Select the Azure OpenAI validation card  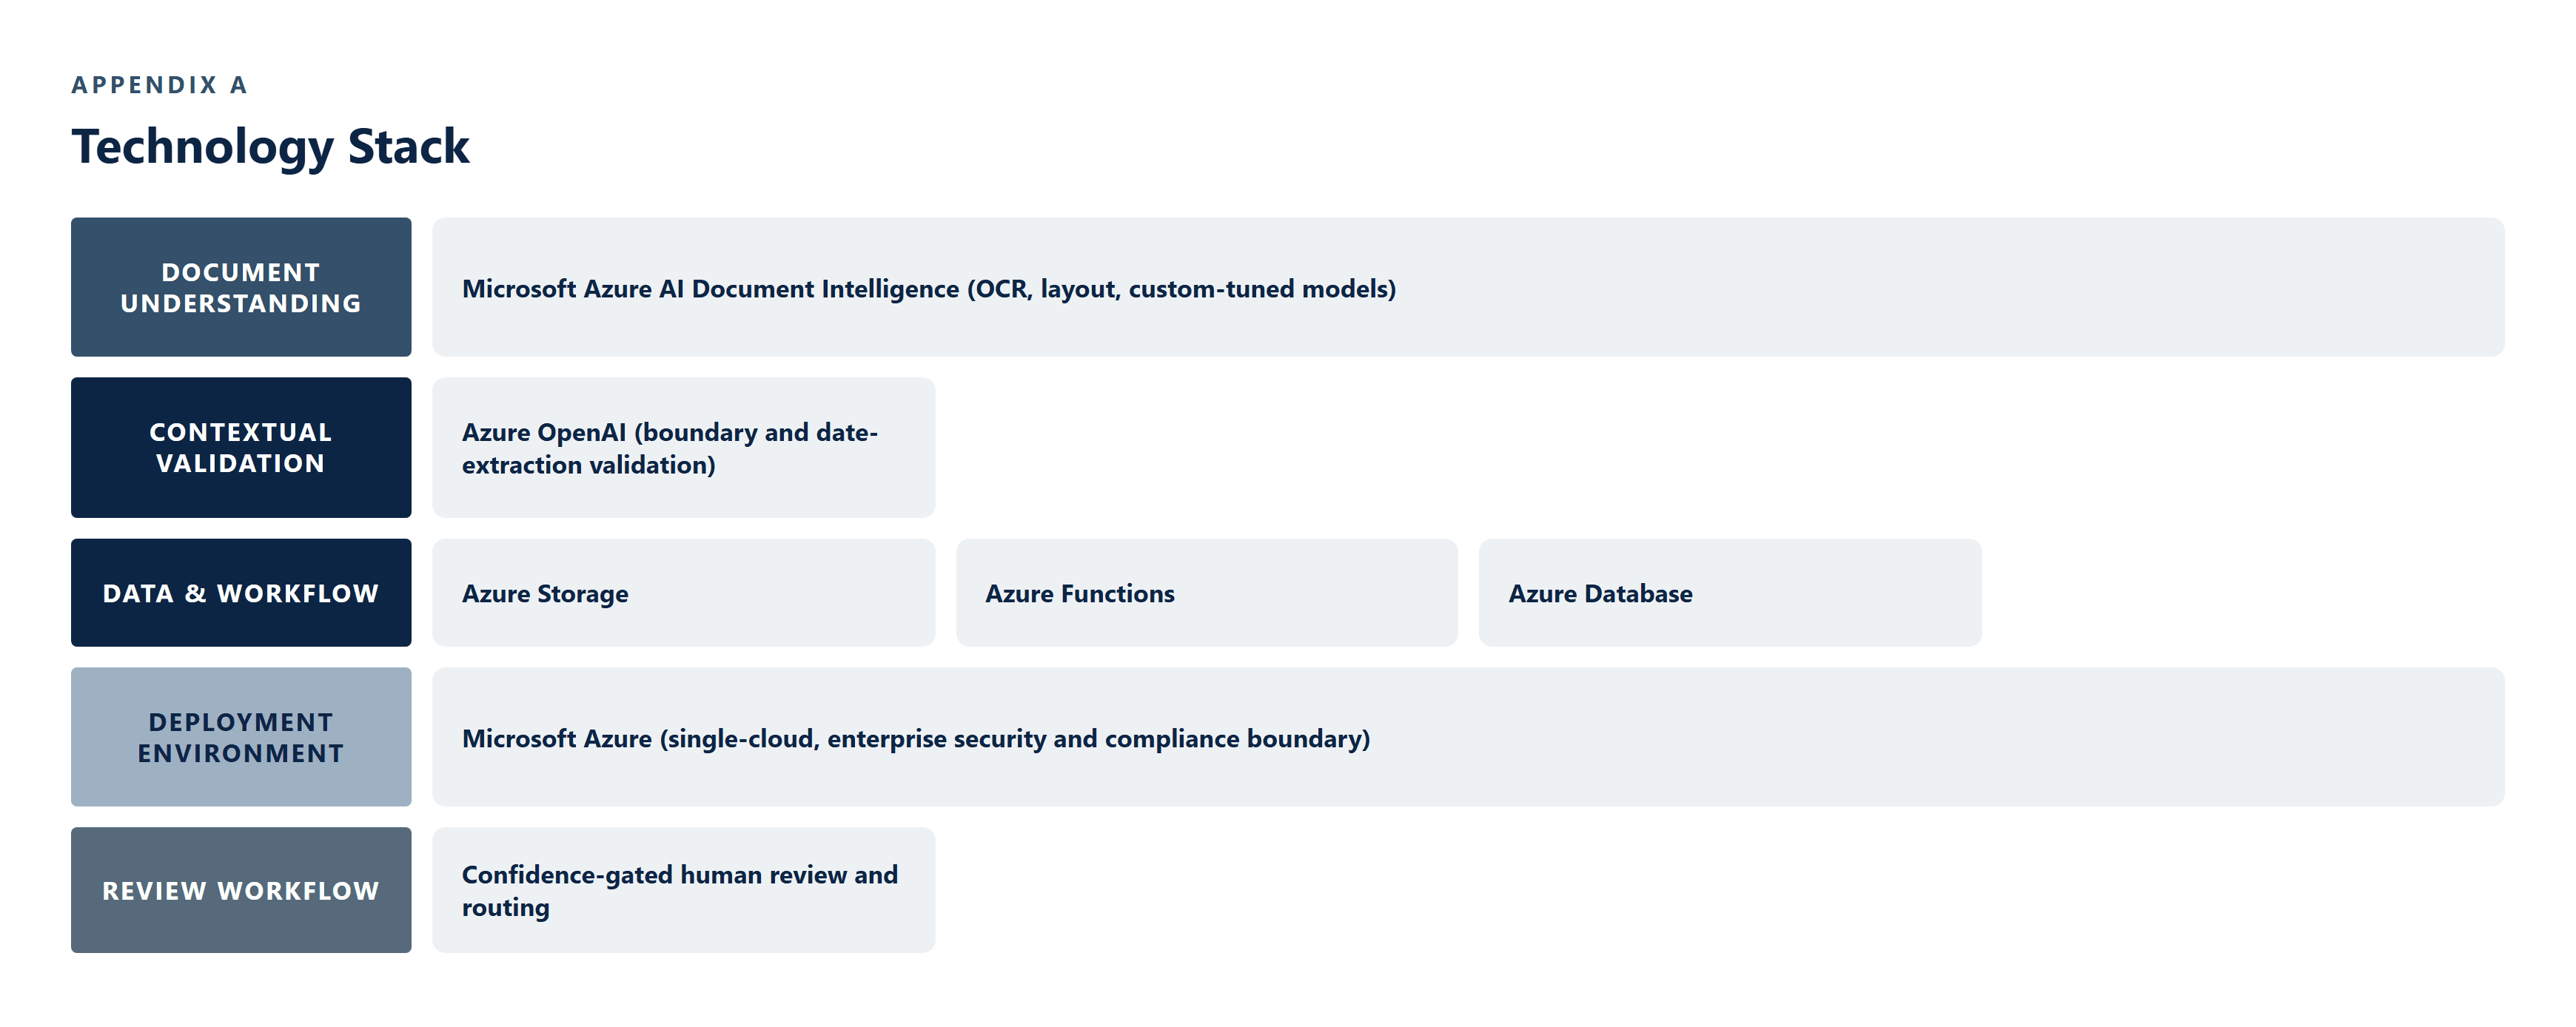point(684,447)
